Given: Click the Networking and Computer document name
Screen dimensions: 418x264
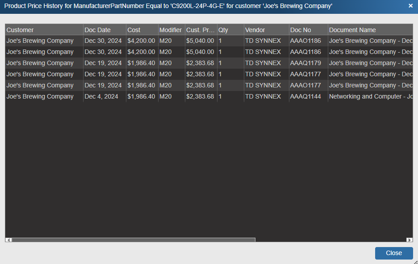Looking at the screenshot, I should pyautogui.click(x=371, y=97).
